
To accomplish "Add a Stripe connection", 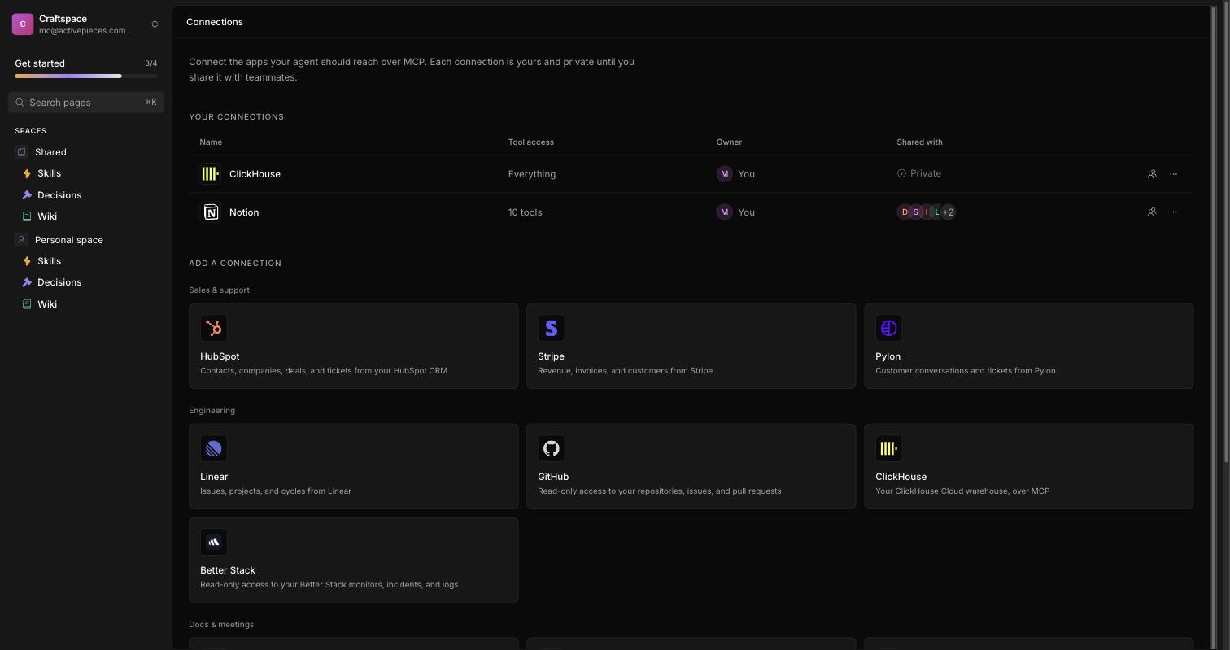I will [691, 346].
